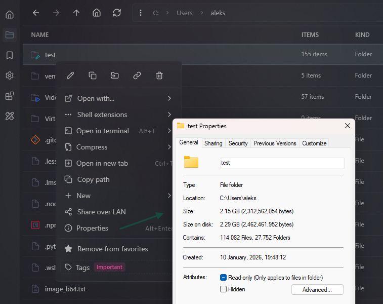Click the red .npr file icon
Screen dimensions: 383x304
(x=35, y=225)
